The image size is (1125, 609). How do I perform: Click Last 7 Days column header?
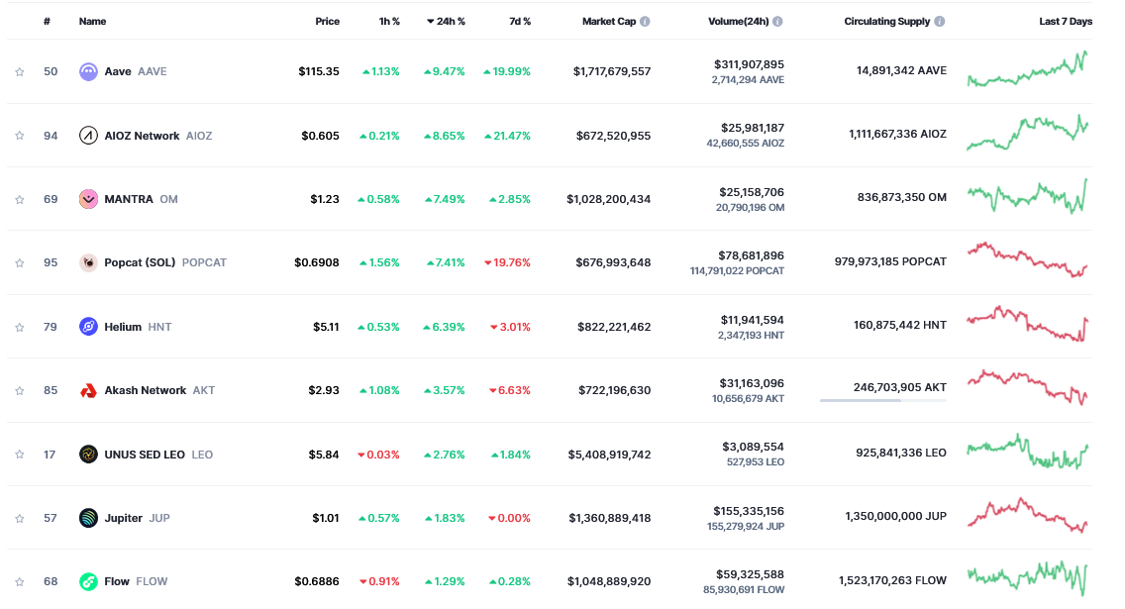click(x=1066, y=22)
